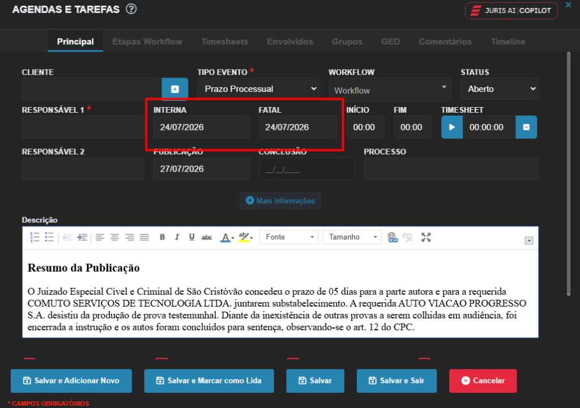Click the Cancelar button

coord(483,381)
